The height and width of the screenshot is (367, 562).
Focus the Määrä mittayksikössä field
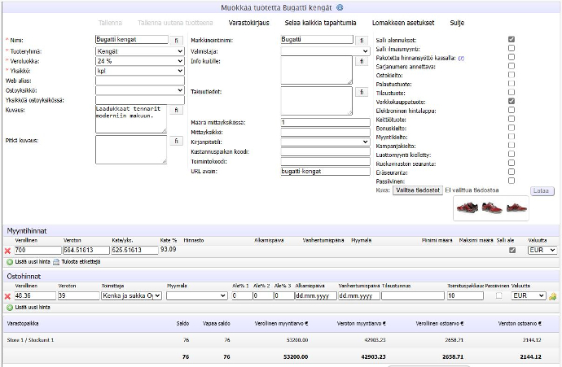[326, 122]
